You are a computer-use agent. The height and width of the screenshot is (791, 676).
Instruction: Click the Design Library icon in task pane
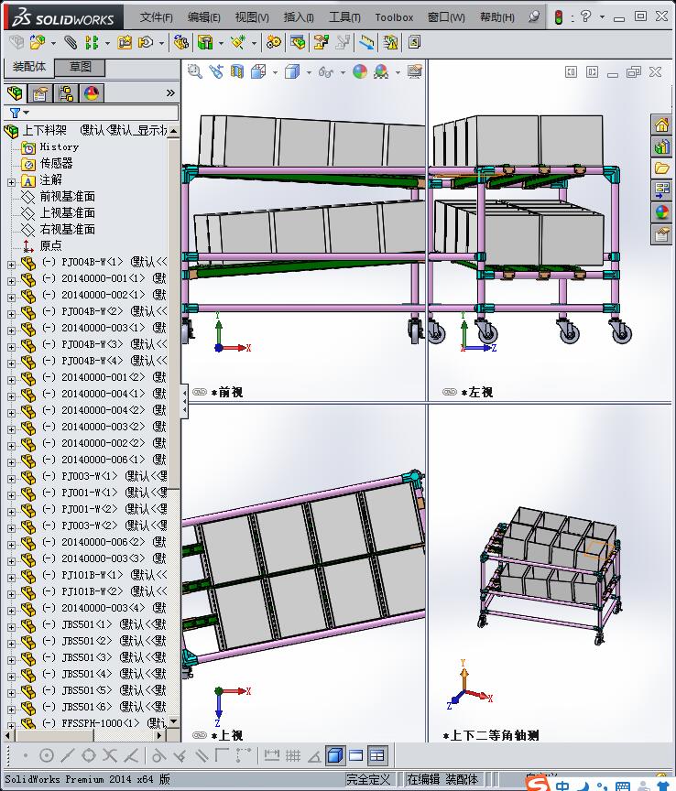(662, 146)
